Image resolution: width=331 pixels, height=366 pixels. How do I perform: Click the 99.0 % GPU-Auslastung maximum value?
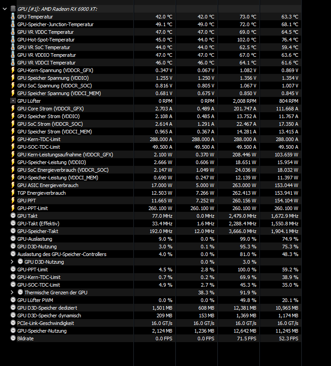pos(248,239)
